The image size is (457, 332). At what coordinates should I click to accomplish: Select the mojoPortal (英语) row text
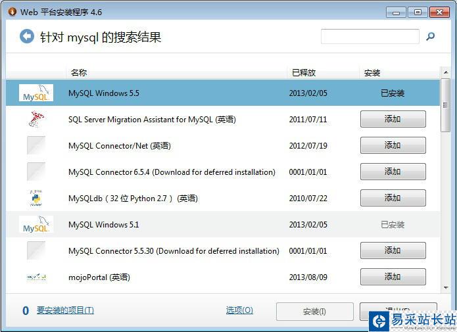tap(99, 277)
